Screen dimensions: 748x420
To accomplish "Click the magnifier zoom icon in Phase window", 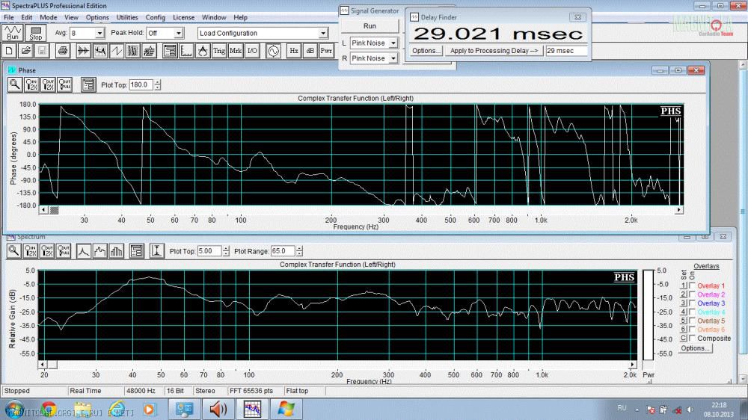I will click(15, 85).
